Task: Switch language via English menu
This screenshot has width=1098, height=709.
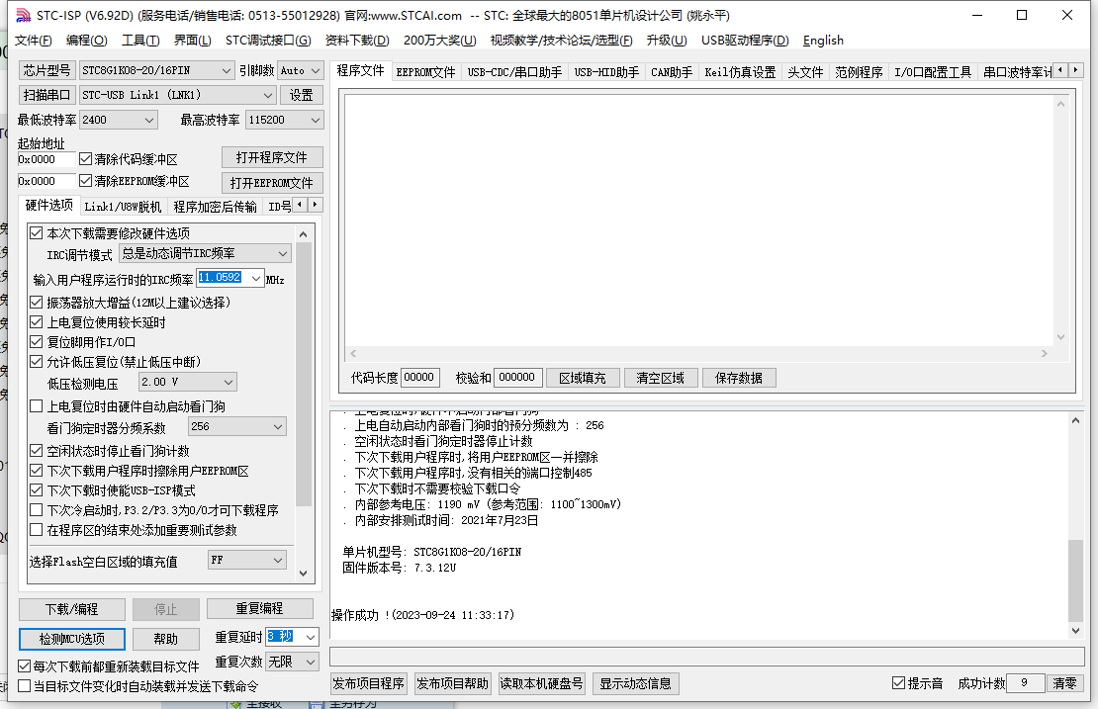Action: (x=823, y=41)
